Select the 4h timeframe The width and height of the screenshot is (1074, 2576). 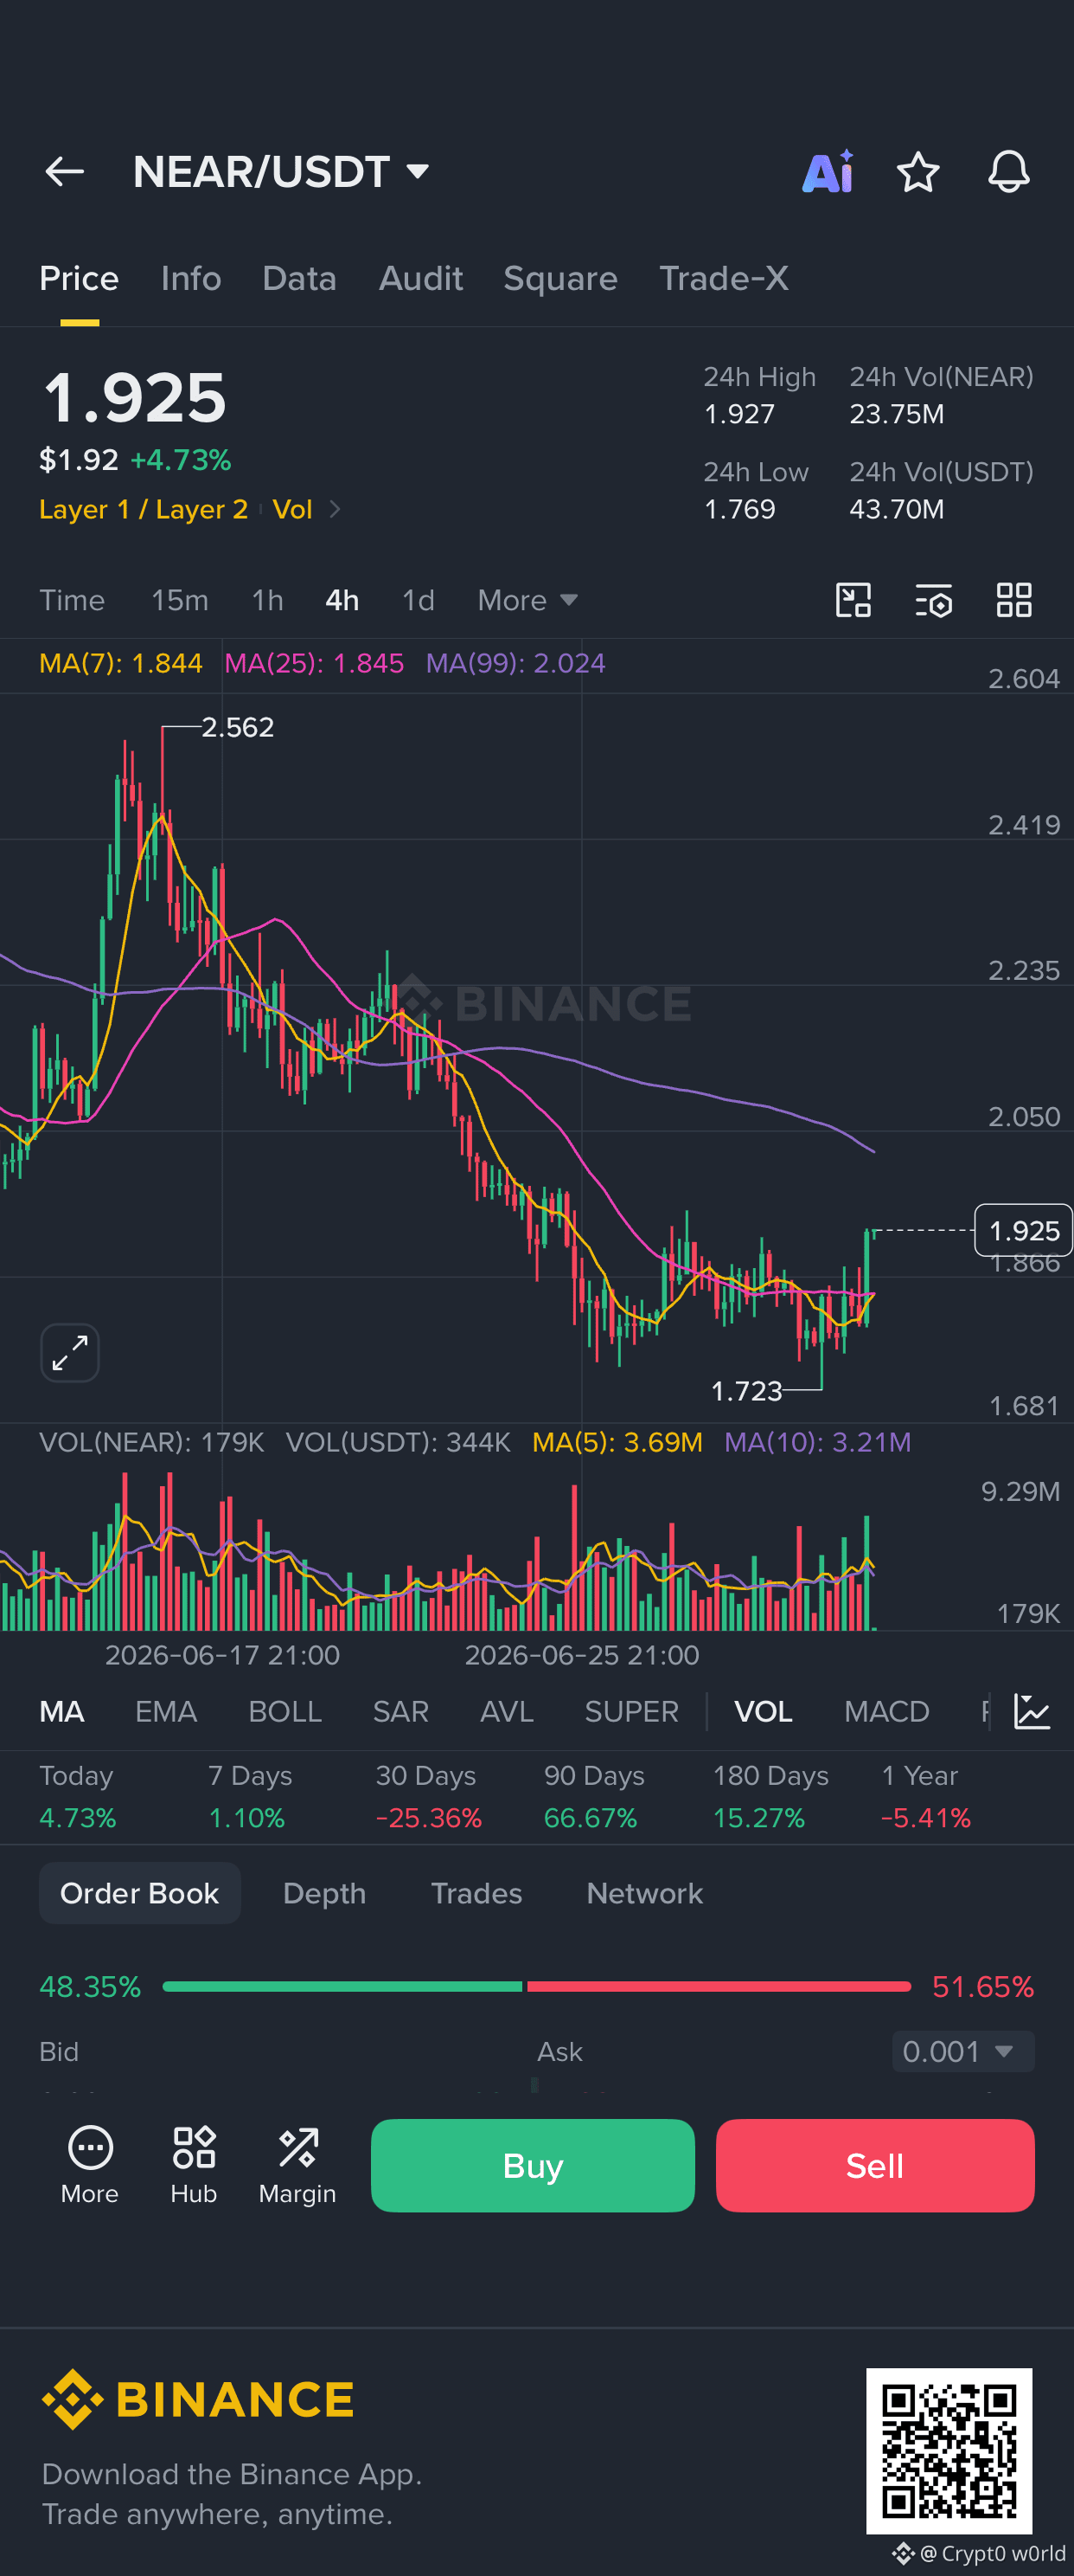pyautogui.click(x=342, y=600)
